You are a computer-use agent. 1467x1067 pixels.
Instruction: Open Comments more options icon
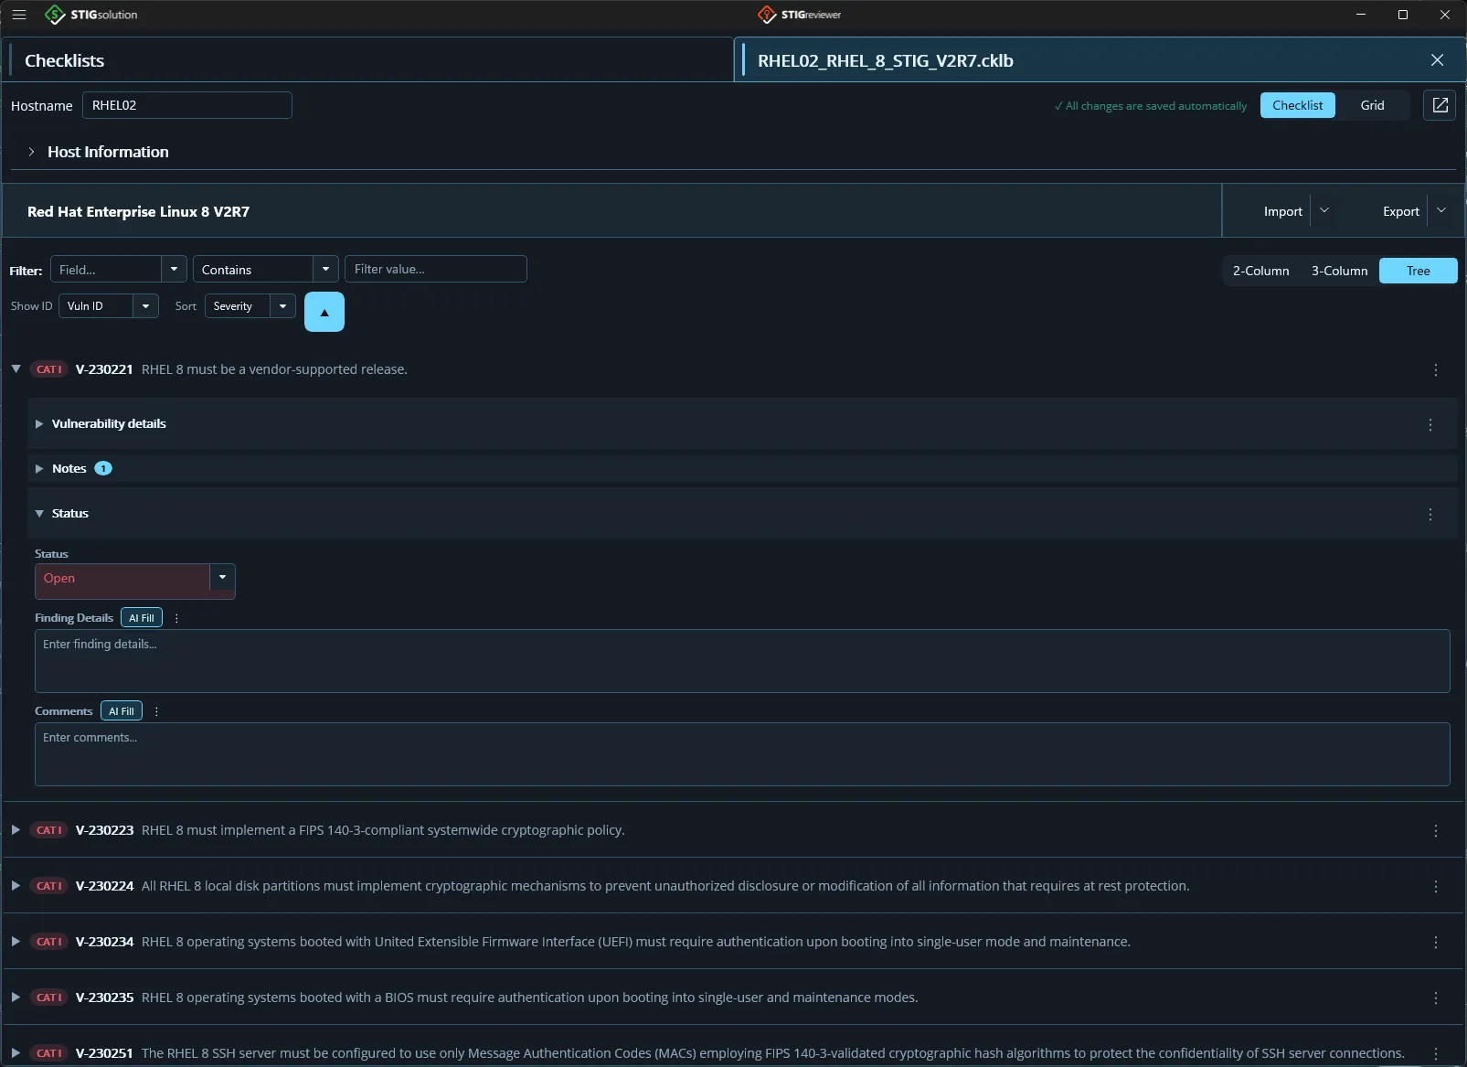click(156, 711)
